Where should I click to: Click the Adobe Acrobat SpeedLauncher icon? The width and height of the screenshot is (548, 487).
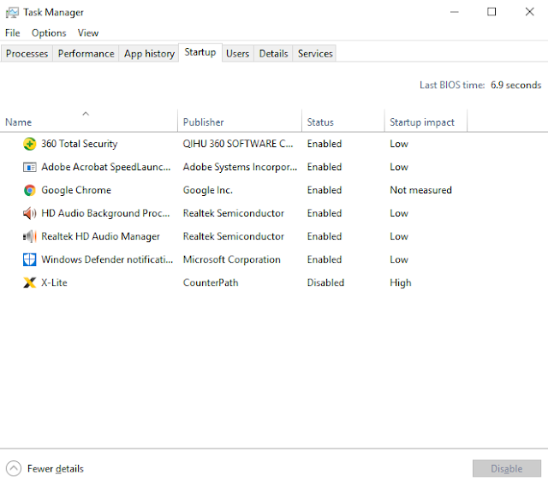click(30, 168)
